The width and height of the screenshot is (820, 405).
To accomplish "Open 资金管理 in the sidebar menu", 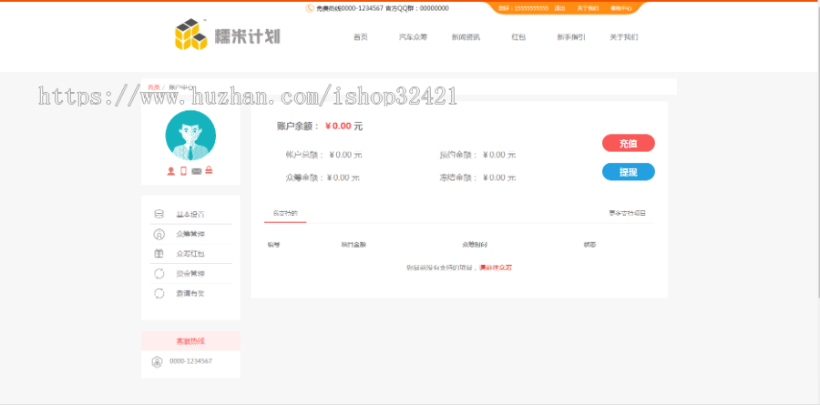I will pyautogui.click(x=191, y=274).
